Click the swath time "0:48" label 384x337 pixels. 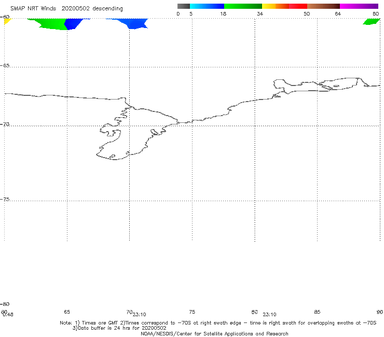(8, 315)
